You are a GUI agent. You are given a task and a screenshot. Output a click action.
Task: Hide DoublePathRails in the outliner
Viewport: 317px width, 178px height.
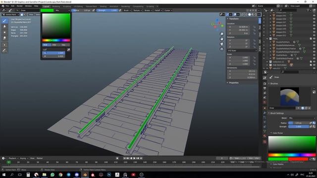point(314,42)
